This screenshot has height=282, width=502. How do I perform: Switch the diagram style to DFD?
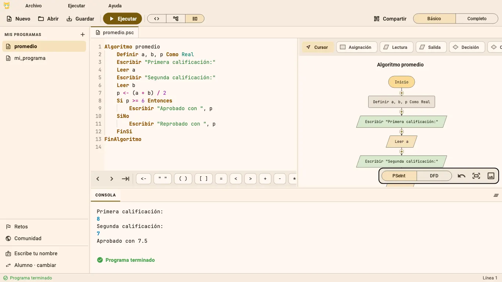coord(434,176)
